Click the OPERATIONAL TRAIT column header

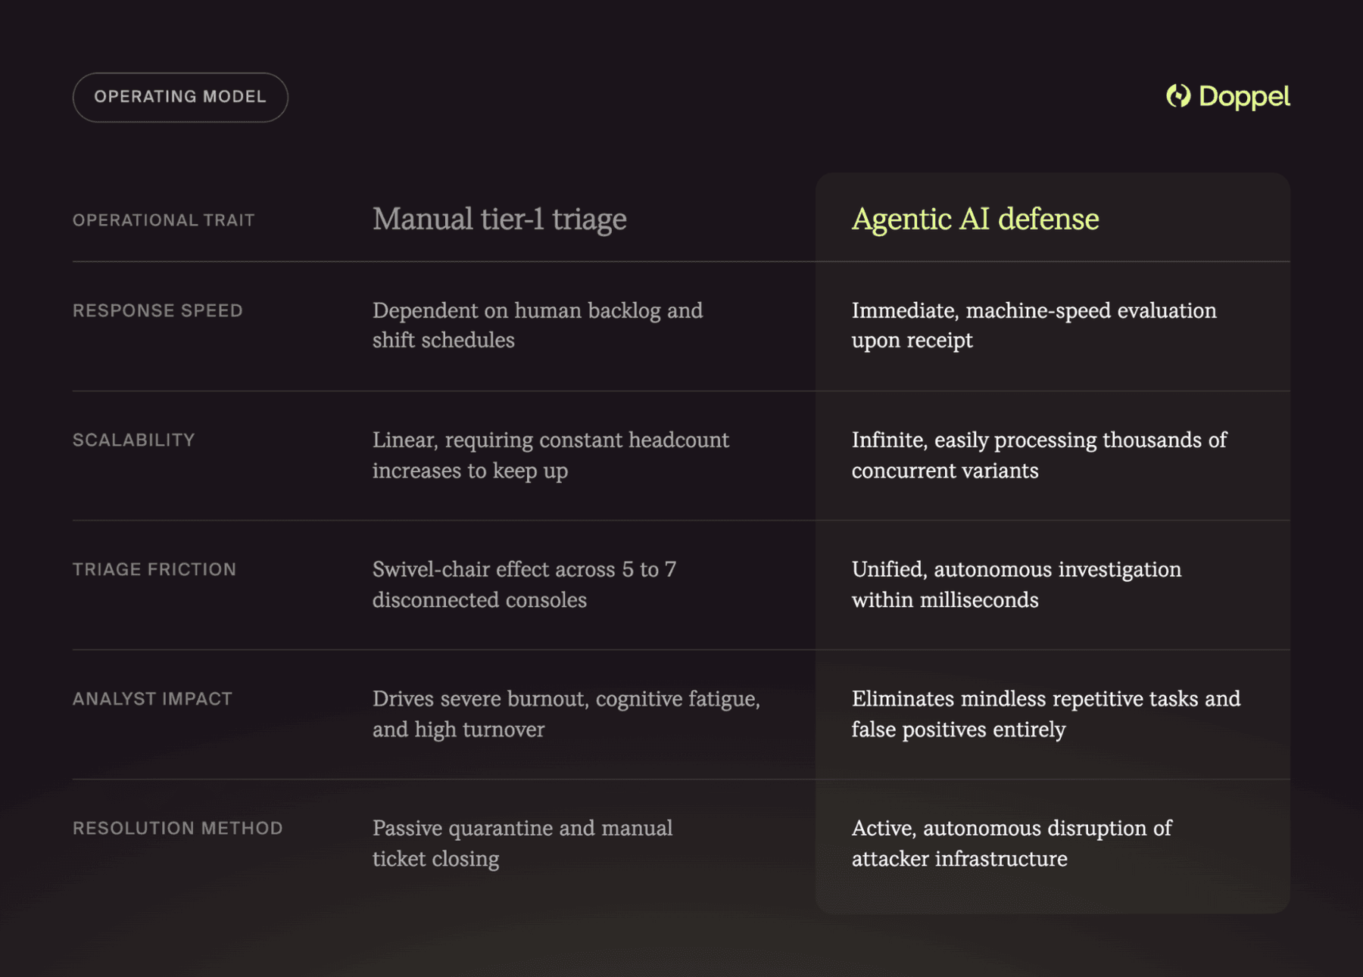pyautogui.click(x=164, y=220)
